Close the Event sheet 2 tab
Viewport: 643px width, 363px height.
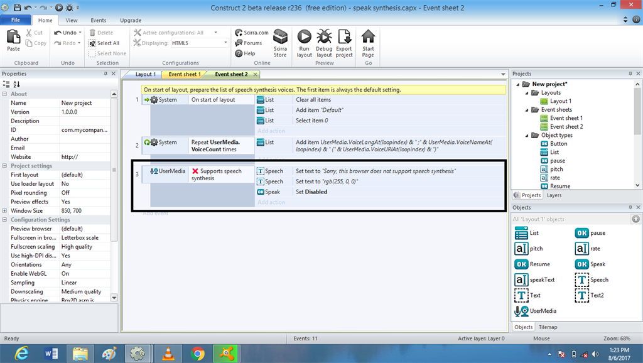[255, 74]
